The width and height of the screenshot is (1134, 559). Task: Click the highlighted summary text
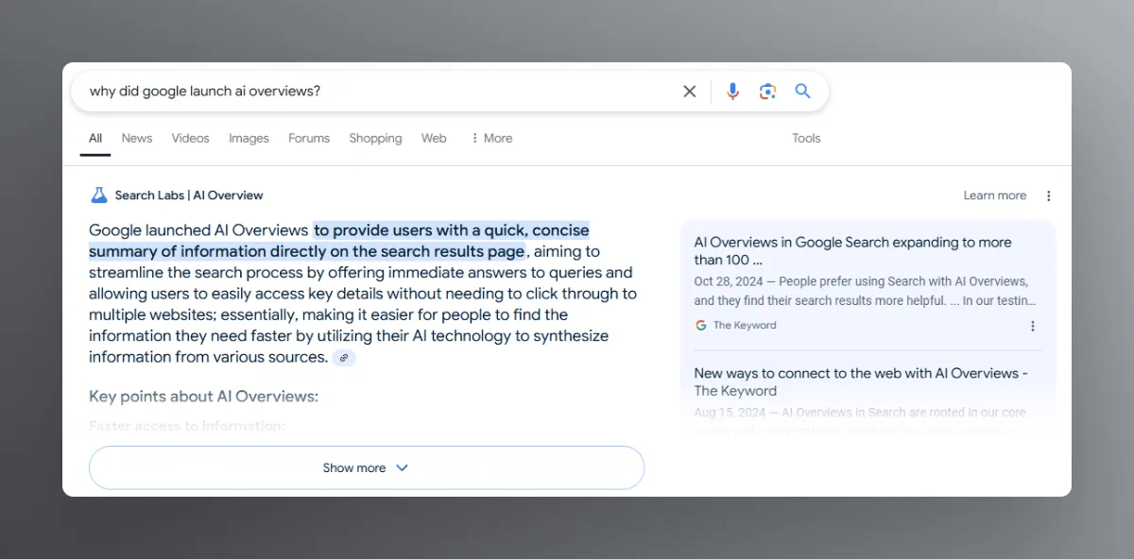point(339,241)
